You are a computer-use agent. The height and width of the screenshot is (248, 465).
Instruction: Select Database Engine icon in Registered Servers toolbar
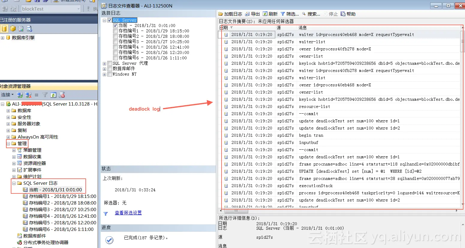click(x=4, y=28)
